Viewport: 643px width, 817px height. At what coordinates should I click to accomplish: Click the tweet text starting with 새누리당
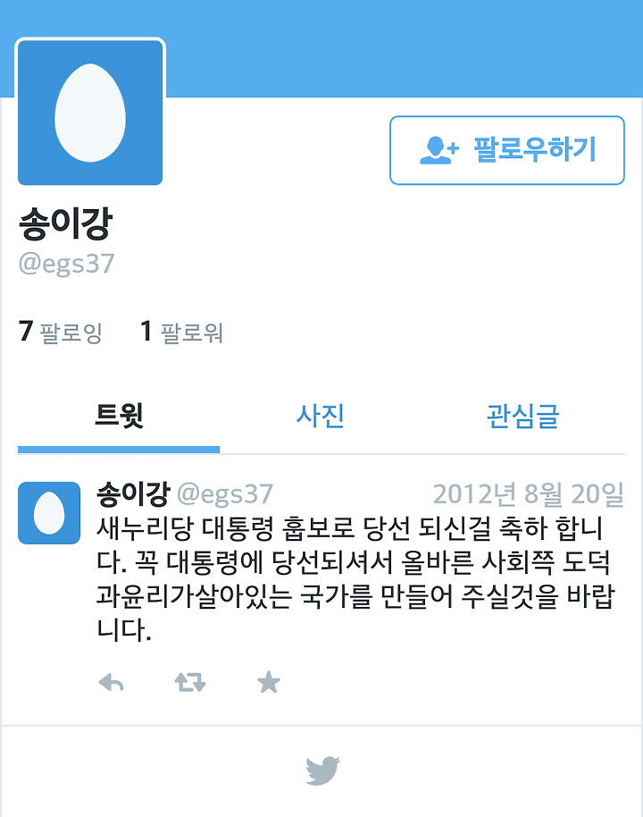(x=356, y=578)
